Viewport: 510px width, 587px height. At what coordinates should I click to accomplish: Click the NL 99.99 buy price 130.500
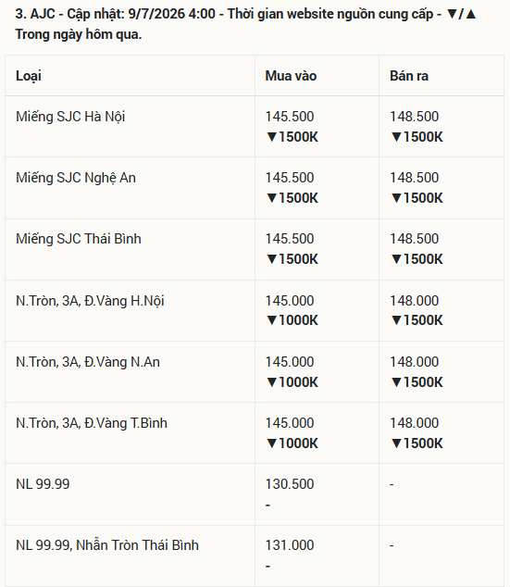[x=290, y=484]
